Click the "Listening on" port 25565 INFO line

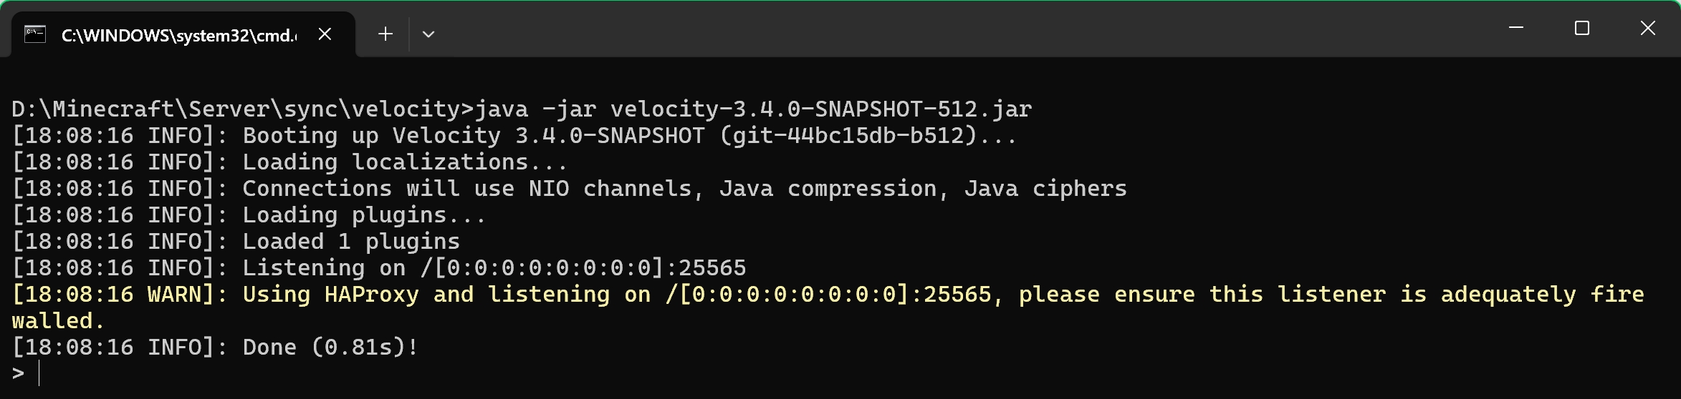[x=379, y=268]
